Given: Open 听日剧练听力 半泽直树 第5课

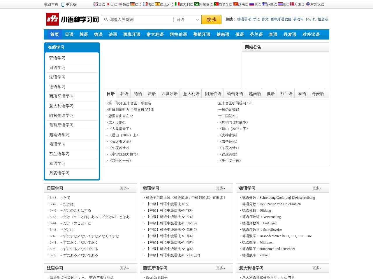Looking at the screenshot, I should [131, 110].
